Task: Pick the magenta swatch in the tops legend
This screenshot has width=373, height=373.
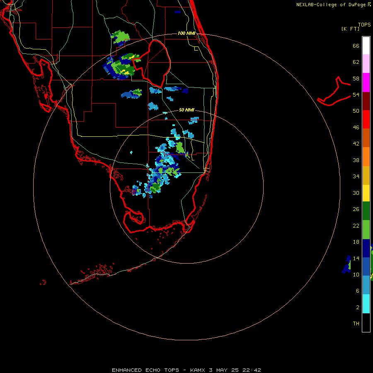Action: tap(366, 82)
